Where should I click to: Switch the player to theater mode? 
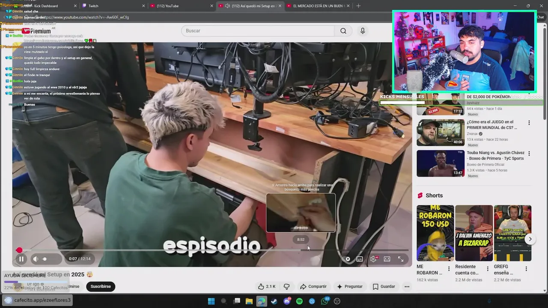(x=387, y=259)
